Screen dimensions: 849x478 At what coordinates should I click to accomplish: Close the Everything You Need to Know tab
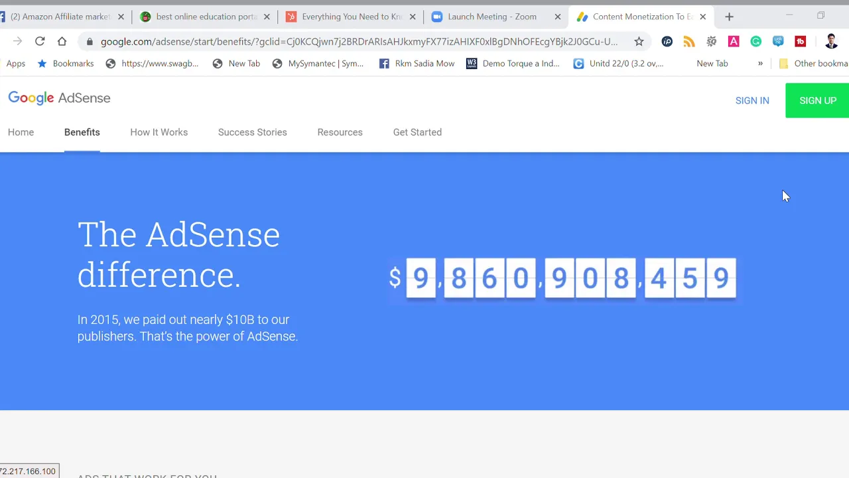point(413,17)
